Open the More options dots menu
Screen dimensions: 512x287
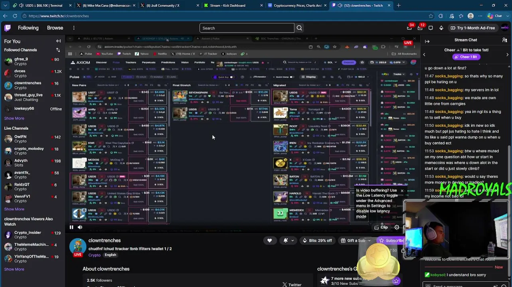[74, 28]
